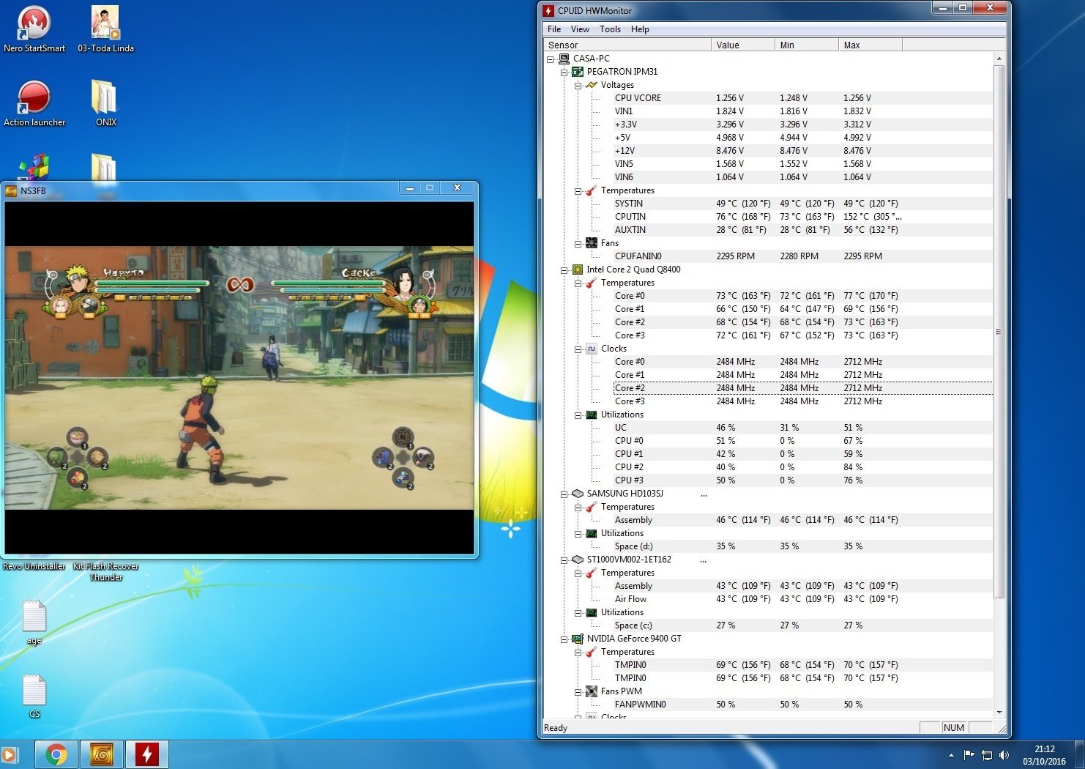
Task: Collapse the Intel Core 2 Quad Q8400 node
Action: click(x=564, y=270)
